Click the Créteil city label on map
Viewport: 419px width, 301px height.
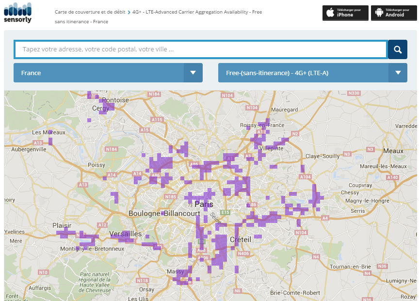pos(240,239)
